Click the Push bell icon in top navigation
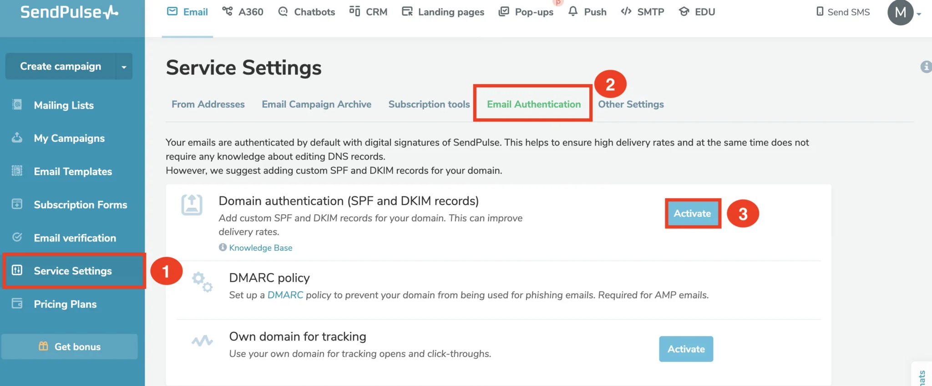932x386 pixels. click(x=573, y=11)
